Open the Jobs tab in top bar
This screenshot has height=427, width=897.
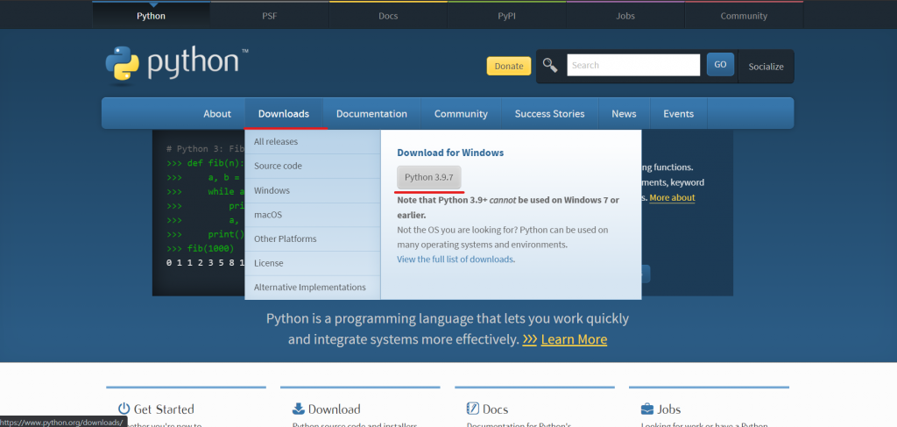pyautogui.click(x=625, y=16)
